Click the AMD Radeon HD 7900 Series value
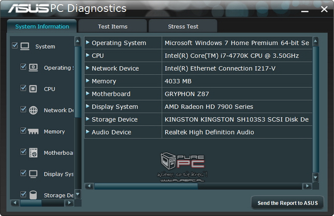The width and height of the screenshot is (334, 216). pos(209,107)
